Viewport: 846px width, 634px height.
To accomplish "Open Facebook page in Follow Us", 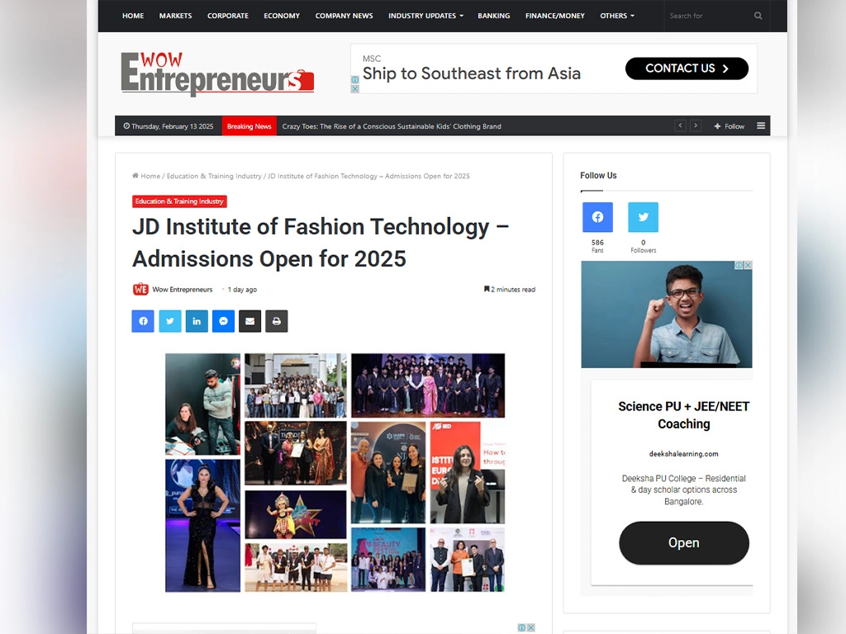I will 597,217.
